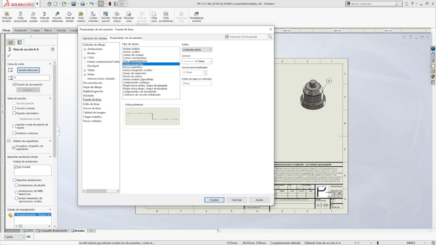Collapse the Línea de corte section

[x=50, y=64]
